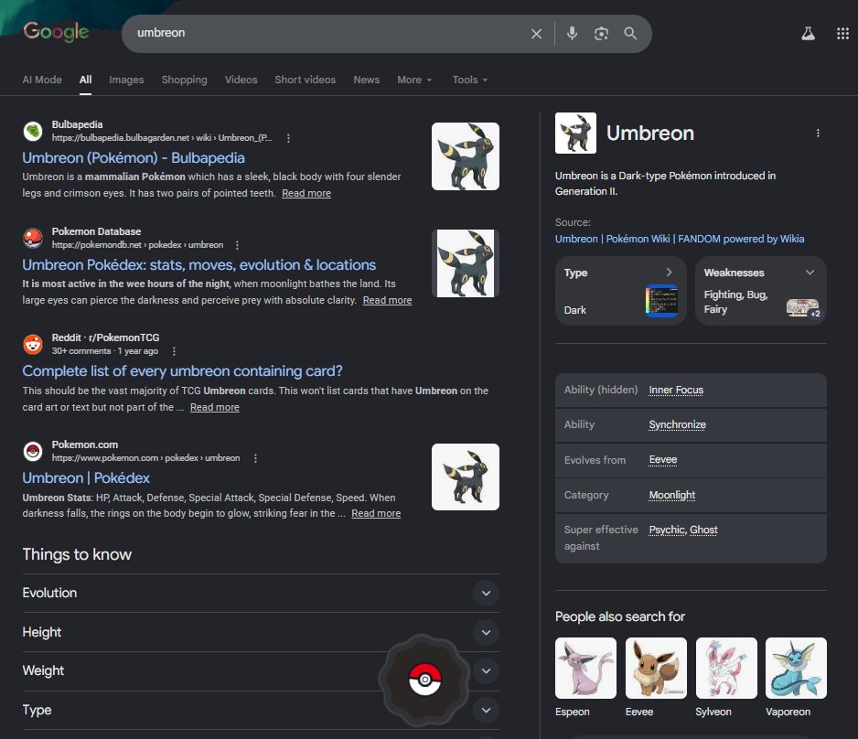Click Synchronize ability link
Viewport: 858px width, 739px height.
click(678, 425)
